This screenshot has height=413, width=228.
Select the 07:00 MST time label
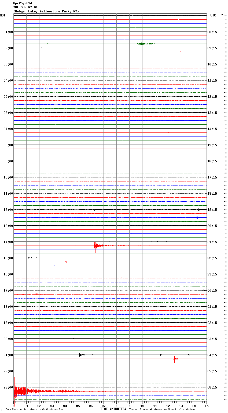tap(8, 129)
